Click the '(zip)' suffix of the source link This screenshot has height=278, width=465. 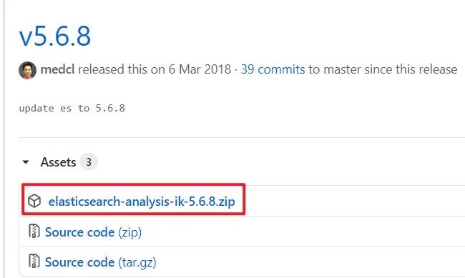130,232
